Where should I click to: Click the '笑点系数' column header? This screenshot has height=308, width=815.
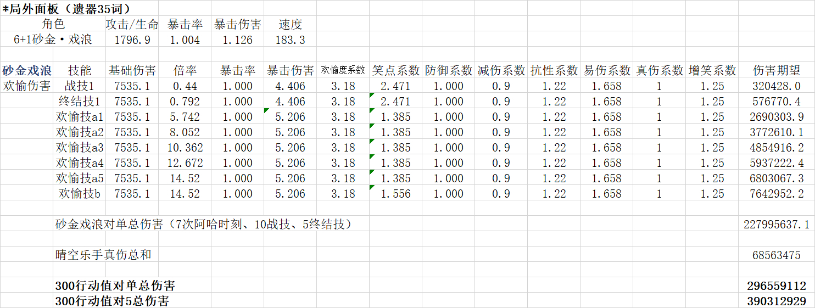[x=395, y=70]
